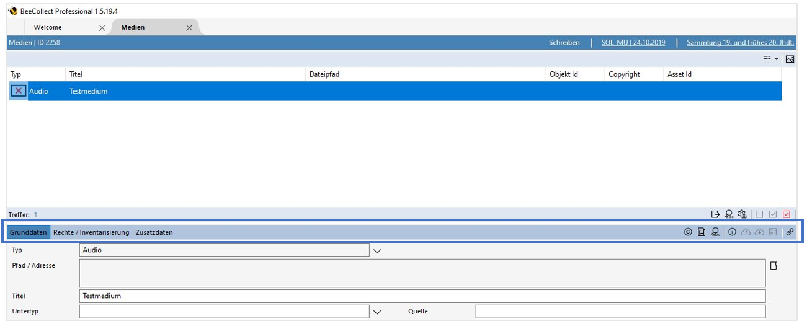Click the red checkmark checkbox
Screen dimensions: 807x324
point(787,214)
